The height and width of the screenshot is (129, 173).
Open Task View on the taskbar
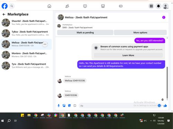(15, 121)
